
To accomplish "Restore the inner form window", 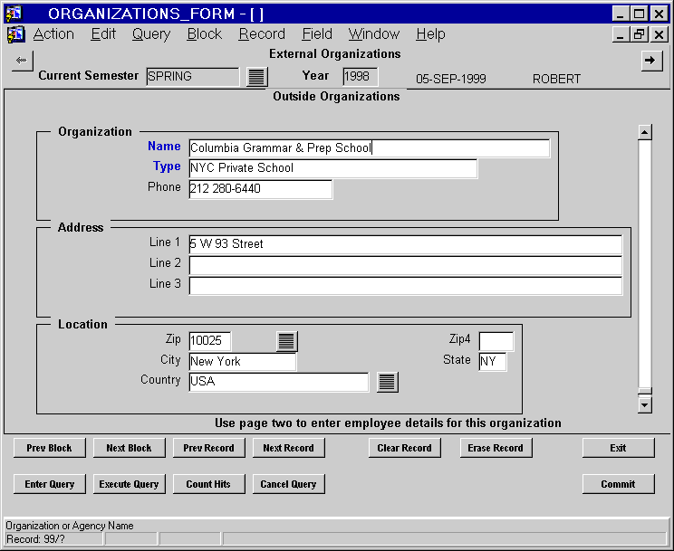I will (640, 34).
